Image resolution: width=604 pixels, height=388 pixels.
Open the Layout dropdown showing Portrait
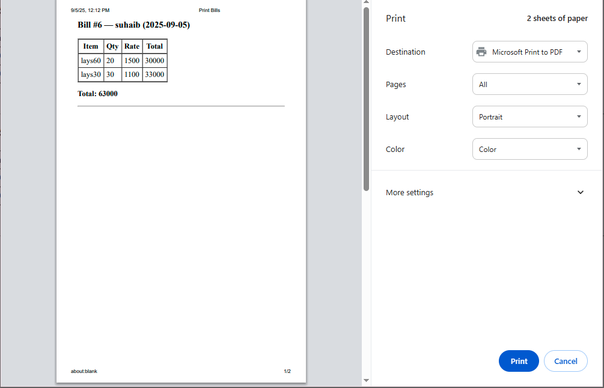(x=529, y=117)
